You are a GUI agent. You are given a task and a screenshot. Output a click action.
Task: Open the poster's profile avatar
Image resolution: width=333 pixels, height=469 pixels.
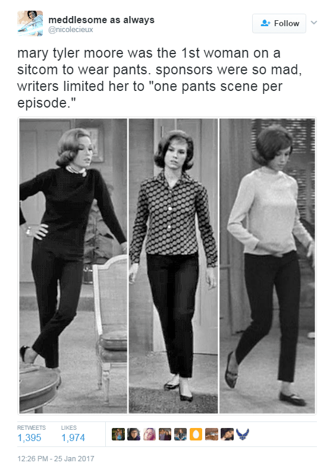point(30,23)
